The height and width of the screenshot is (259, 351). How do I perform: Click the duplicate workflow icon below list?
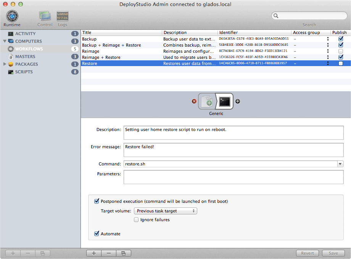pos(123,253)
